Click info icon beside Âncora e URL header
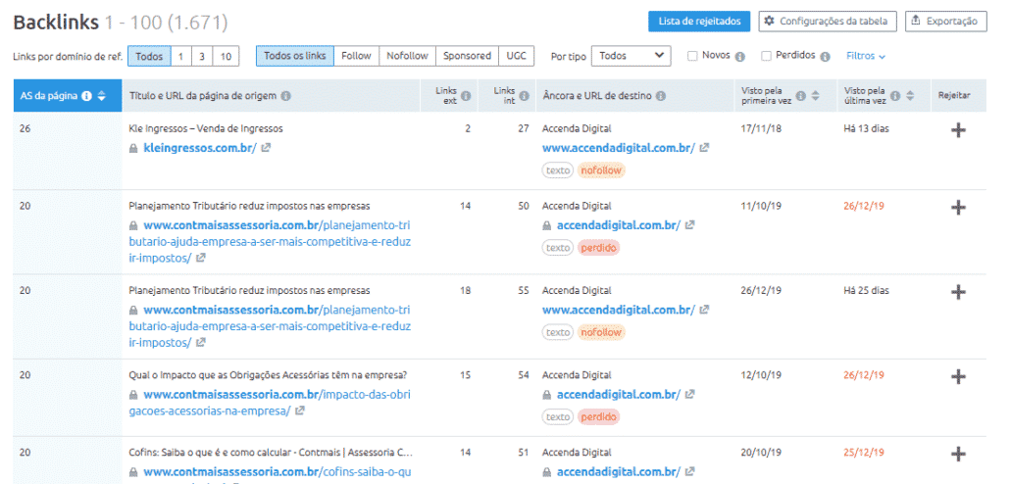 661,96
